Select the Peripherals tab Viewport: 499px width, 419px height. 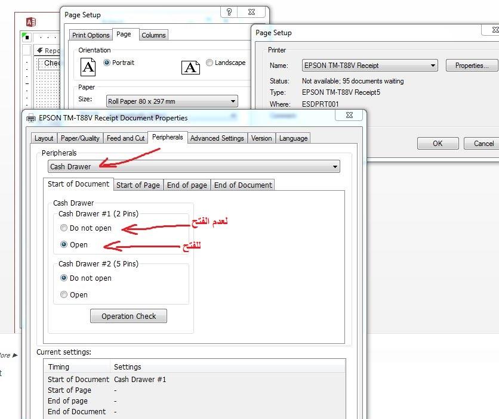pyautogui.click(x=168, y=137)
